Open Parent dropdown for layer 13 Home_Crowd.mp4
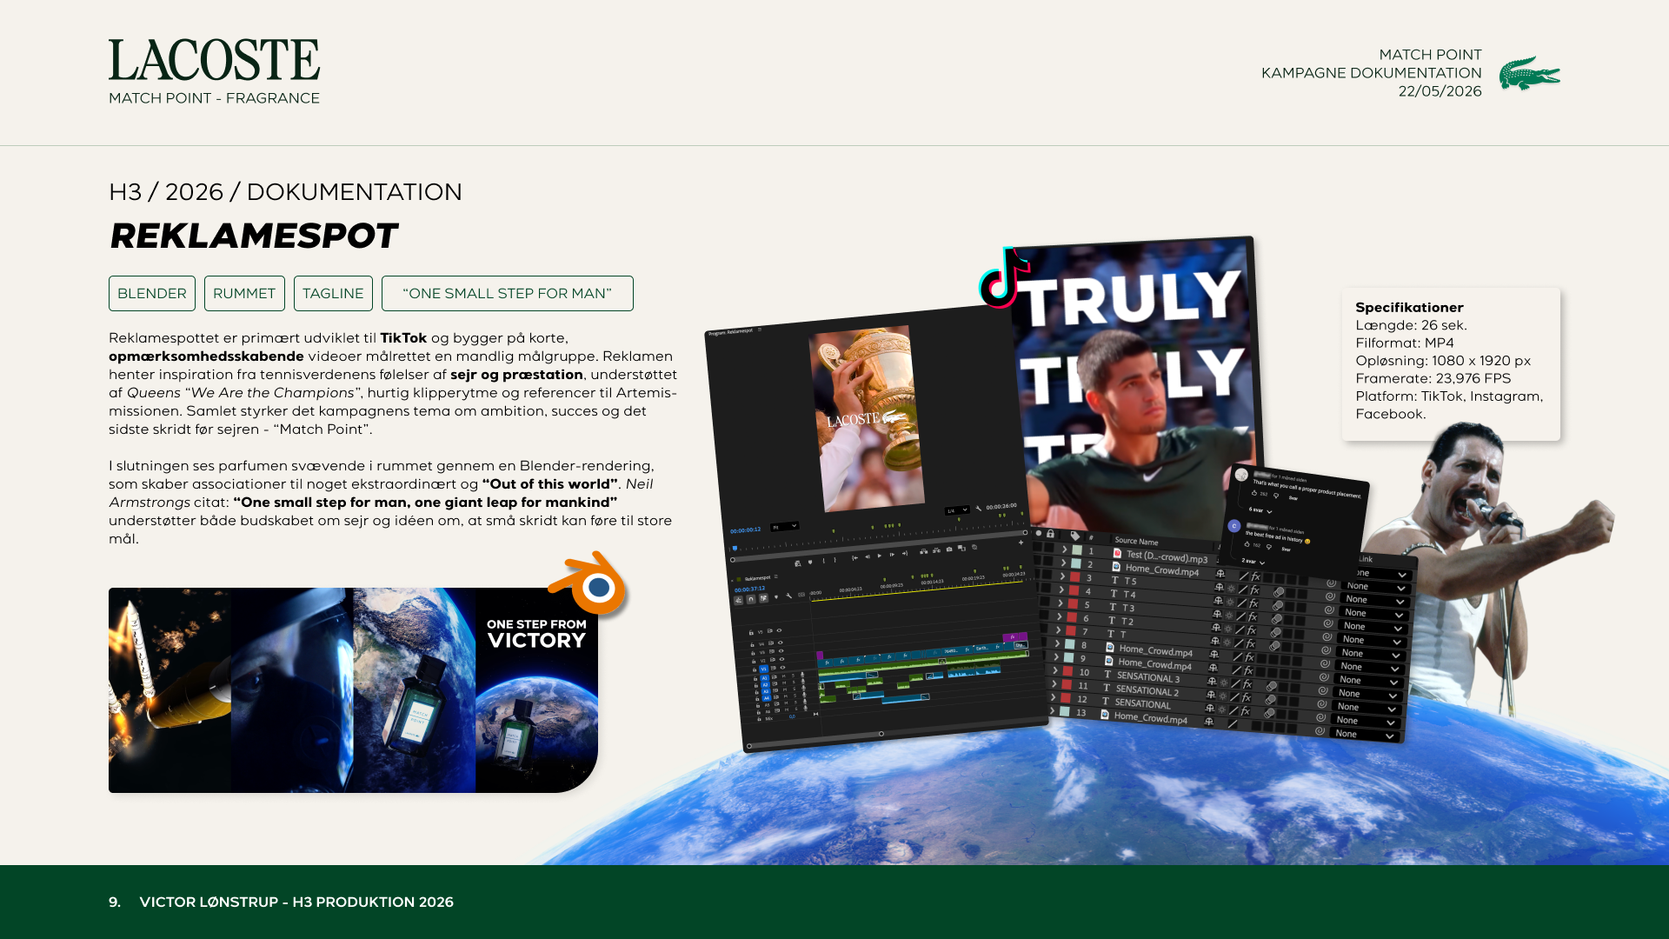 pos(1365,736)
